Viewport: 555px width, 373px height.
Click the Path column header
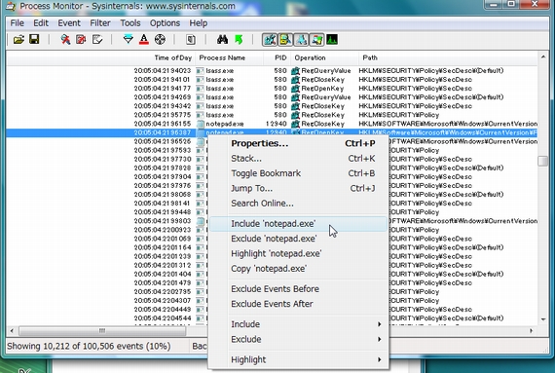pyautogui.click(x=448, y=57)
